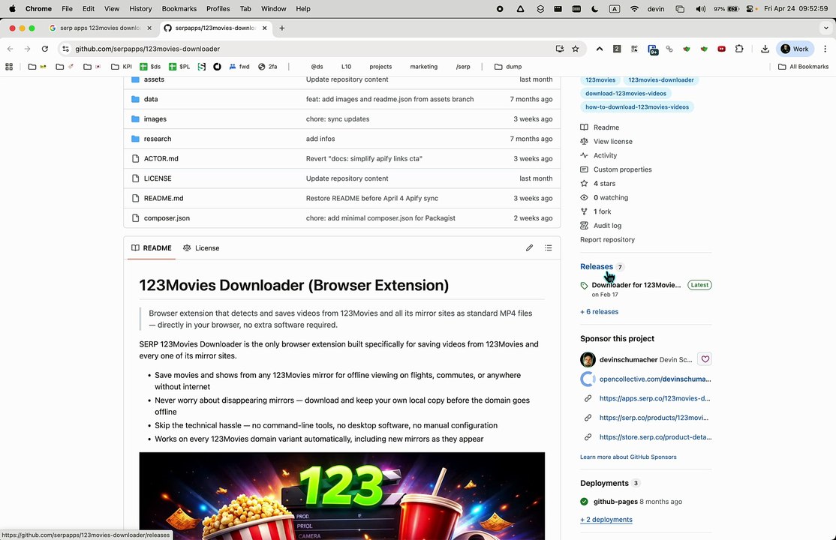Click Learn more about GitHub Sponsors
Image resolution: width=836 pixels, height=540 pixels.
click(x=628, y=457)
